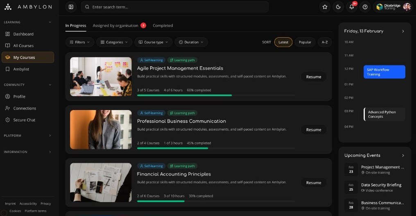The width and height of the screenshot is (416, 216).
Task: Open the Platform terms footer link
Action: tap(36, 211)
